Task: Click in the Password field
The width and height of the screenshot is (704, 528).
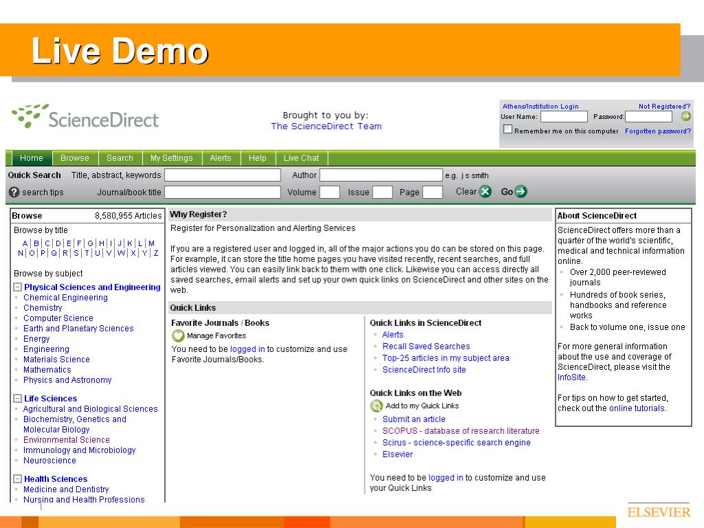Action: tap(648, 117)
